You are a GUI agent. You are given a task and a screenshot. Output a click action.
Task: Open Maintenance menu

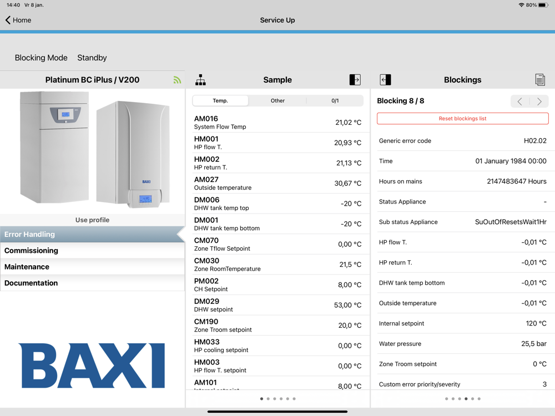(92, 267)
